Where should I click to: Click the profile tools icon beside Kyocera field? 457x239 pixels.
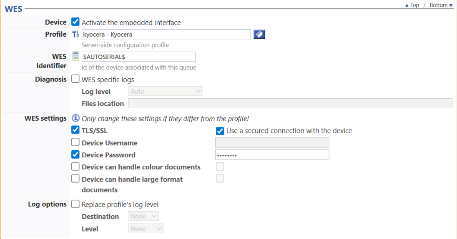pos(75,34)
